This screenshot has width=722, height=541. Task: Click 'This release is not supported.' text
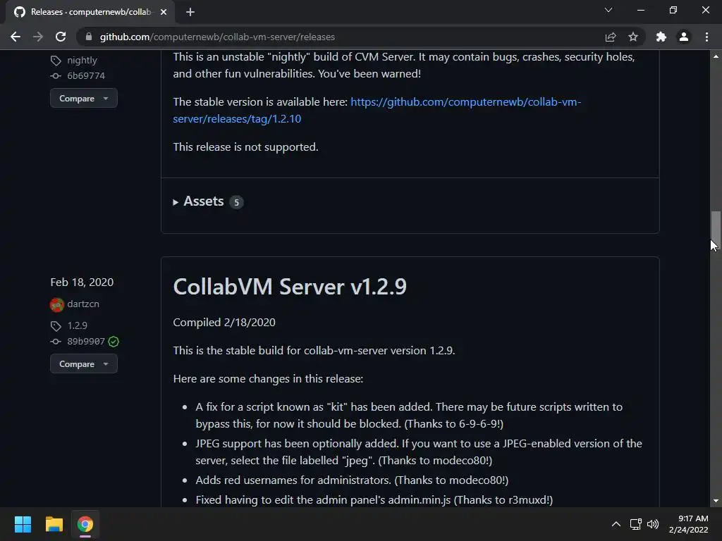246,147
